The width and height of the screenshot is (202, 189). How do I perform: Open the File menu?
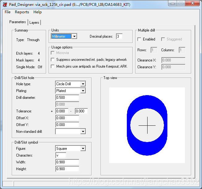point(8,12)
